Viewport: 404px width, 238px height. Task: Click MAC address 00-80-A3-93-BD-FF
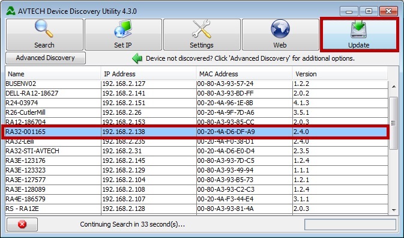pyautogui.click(x=225, y=93)
